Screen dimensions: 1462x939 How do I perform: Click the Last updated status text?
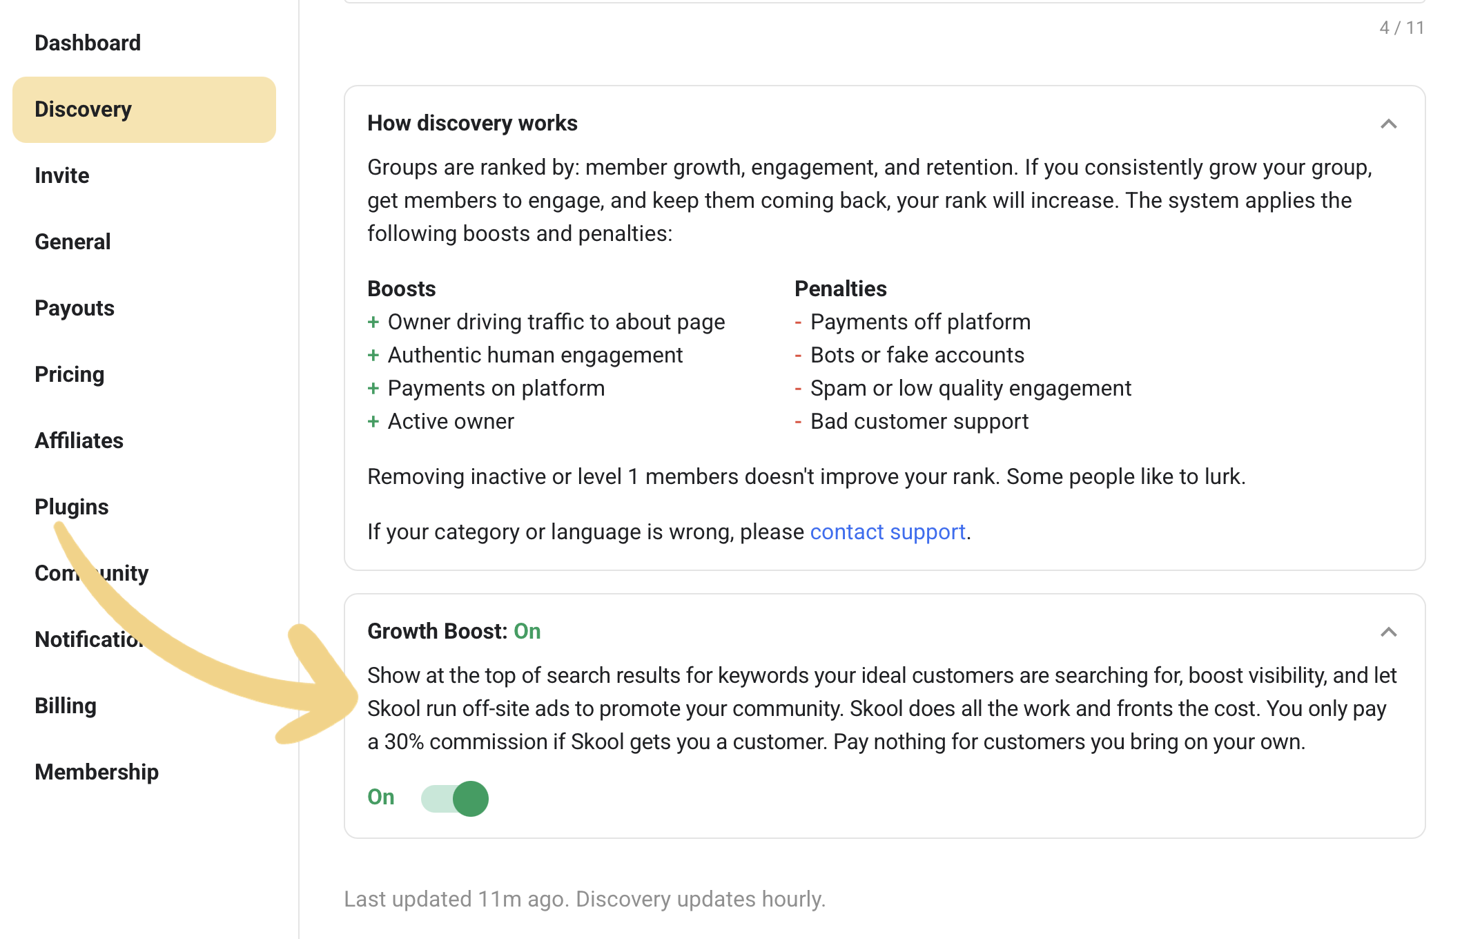(585, 899)
